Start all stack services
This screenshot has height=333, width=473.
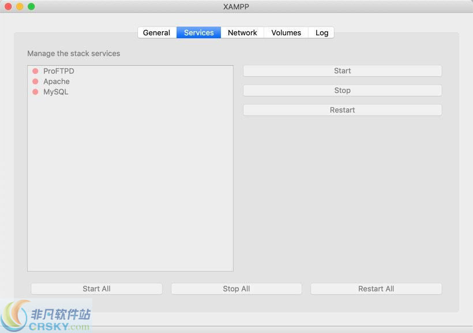96,289
